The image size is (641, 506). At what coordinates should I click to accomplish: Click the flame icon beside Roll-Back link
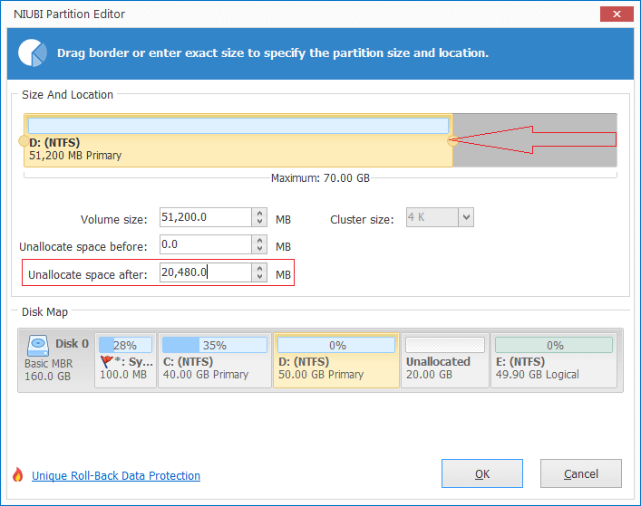tap(17, 475)
